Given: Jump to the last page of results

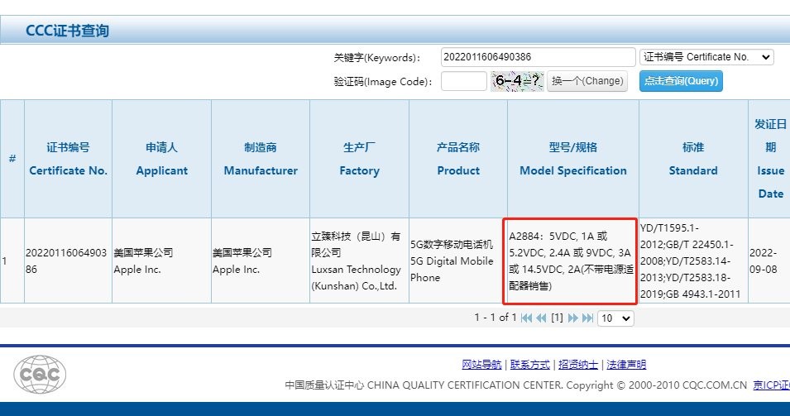Looking at the screenshot, I should [x=587, y=318].
